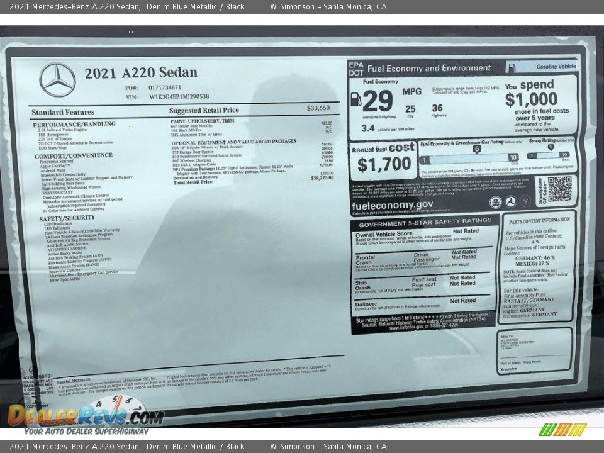
Task: Click the 'Destination and Delivery' line
Action: 195,177
